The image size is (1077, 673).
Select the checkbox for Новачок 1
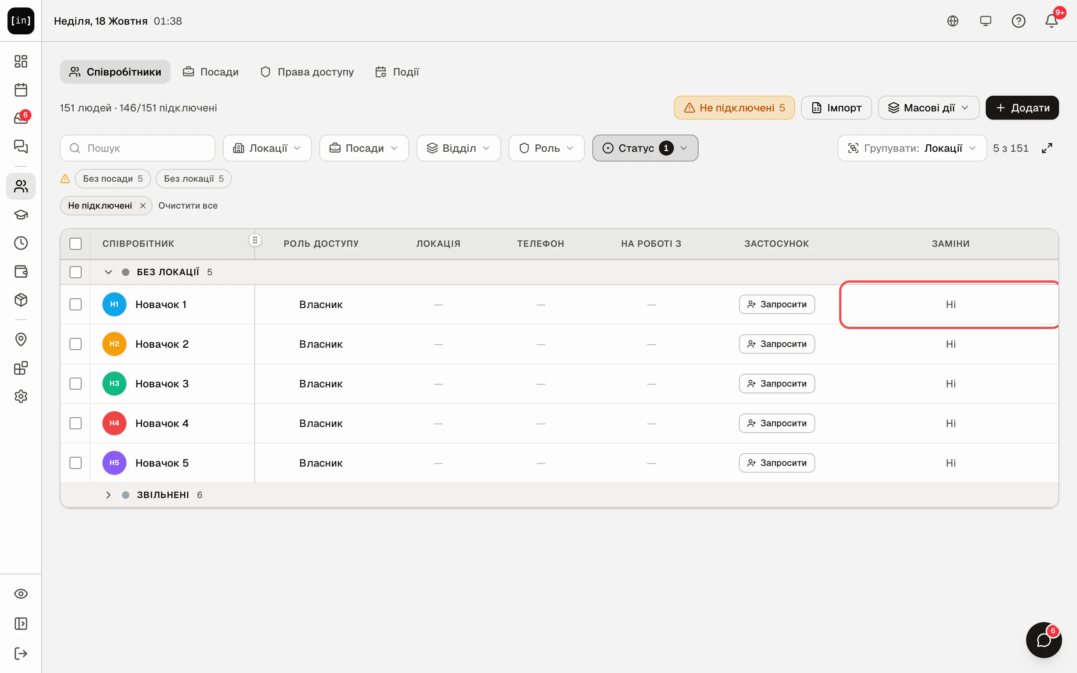76,304
